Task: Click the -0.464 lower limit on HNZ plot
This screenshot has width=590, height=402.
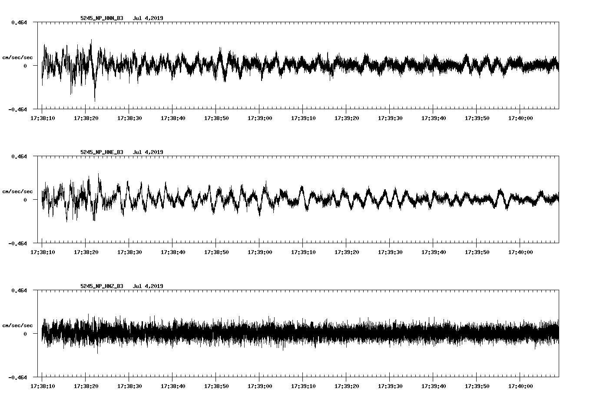Action: coord(17,377)
